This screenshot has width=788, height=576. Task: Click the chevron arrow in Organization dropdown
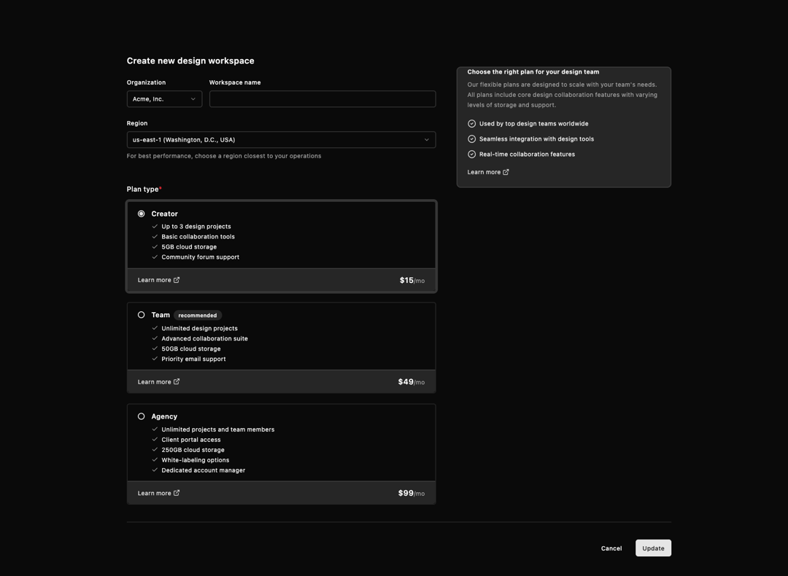pyautogui.click(x=193, y=99)
